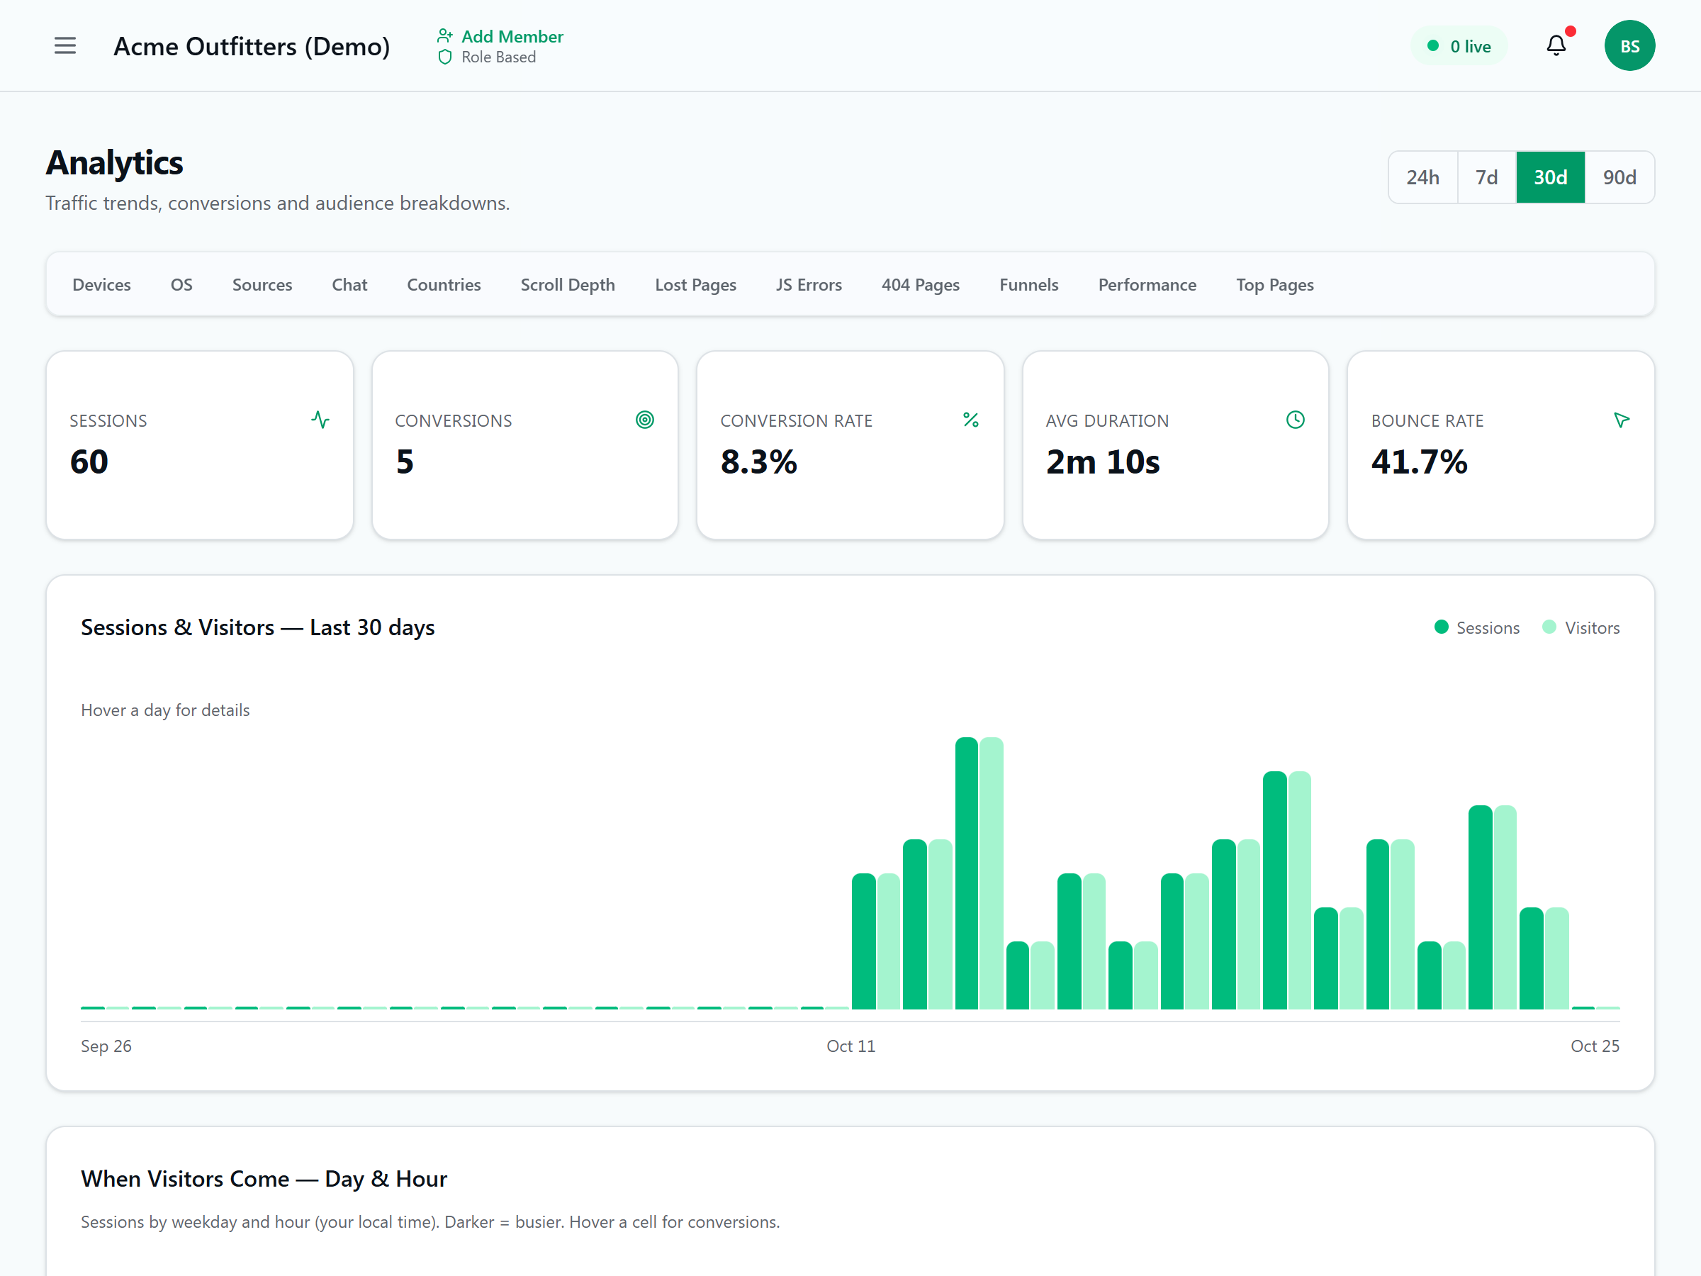Click the green live status dot
This screenshot has width=1701, height=1276.
pyautogui.click(x=1433, y=46)
